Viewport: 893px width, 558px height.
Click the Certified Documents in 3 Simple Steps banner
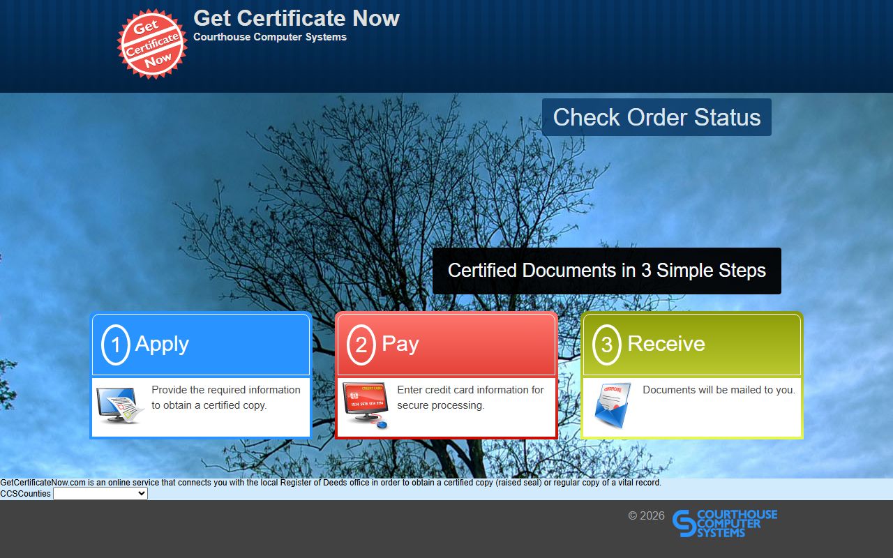[x=607, y=271]
